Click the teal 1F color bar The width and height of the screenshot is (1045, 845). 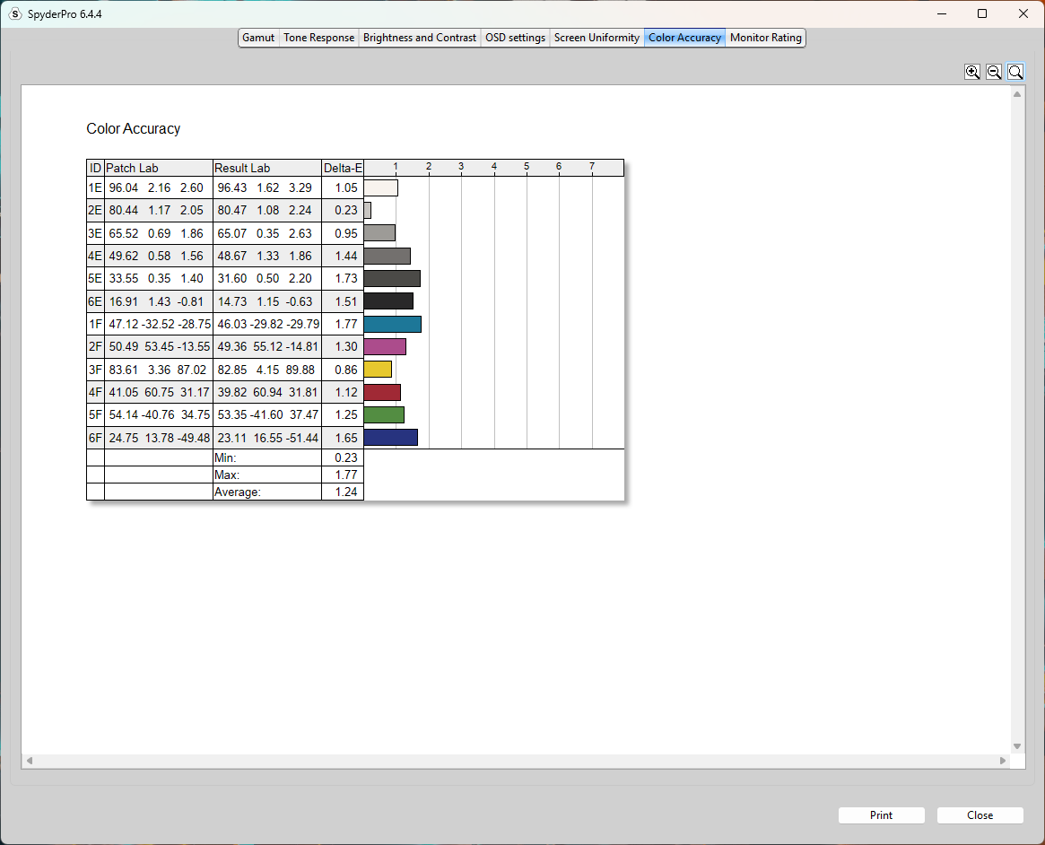click(393, 325)
